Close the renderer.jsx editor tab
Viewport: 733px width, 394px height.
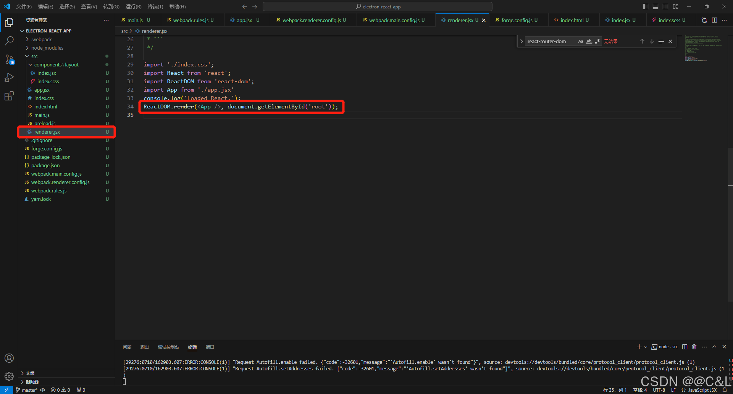[x=484, y=20]
